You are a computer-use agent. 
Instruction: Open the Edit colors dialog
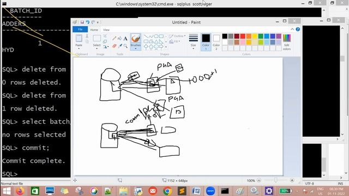287,42
